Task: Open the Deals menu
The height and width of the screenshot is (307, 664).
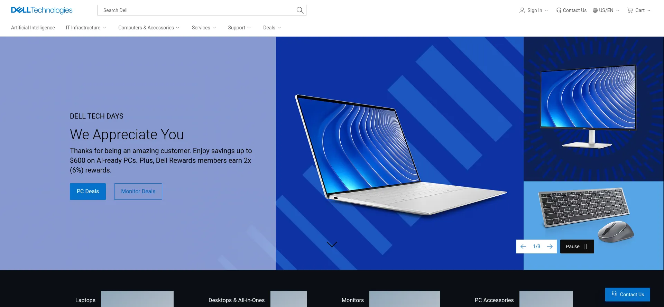Action: point(272,28)
